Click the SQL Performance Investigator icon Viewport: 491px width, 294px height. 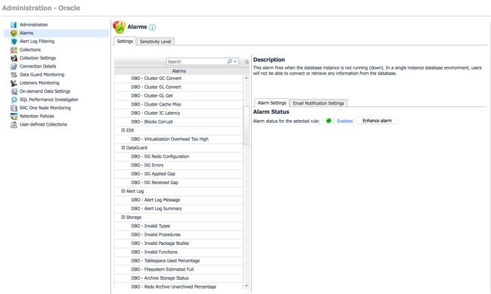point(14,100)
